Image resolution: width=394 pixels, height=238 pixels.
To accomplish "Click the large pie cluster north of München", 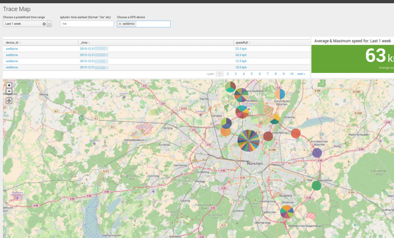I will tap(248, 141).
